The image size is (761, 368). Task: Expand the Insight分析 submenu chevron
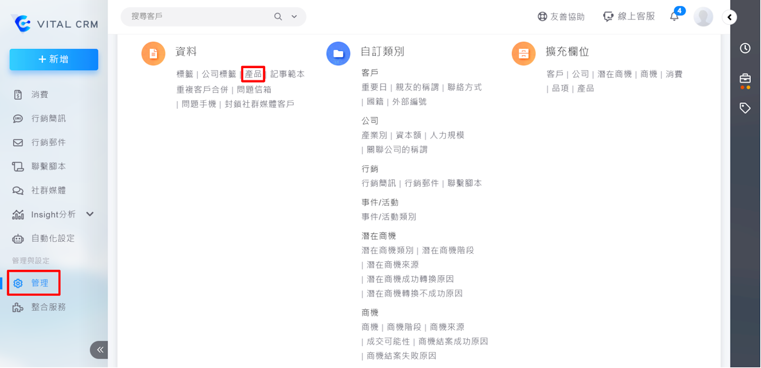pos(90,214)
